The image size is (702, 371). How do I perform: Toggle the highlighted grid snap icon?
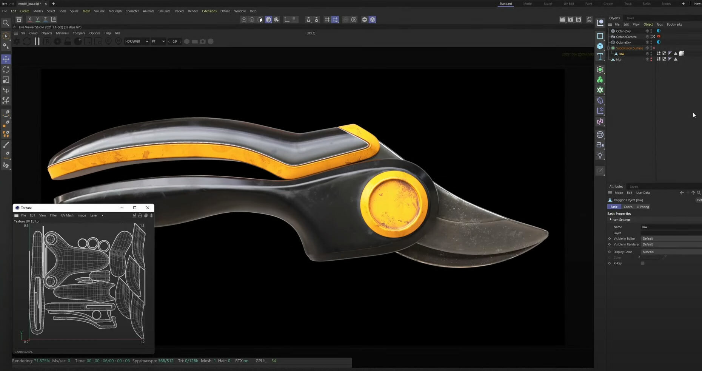pyautogui.click(x=335, y=20)
